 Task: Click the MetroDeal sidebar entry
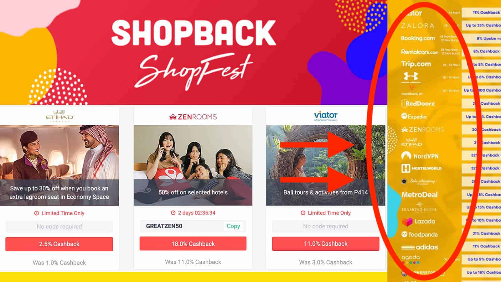click(420, 195)
